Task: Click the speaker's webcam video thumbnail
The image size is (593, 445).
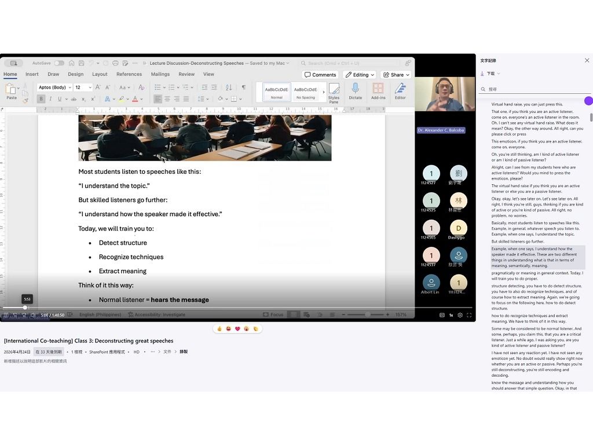Action: click(445, 94)
